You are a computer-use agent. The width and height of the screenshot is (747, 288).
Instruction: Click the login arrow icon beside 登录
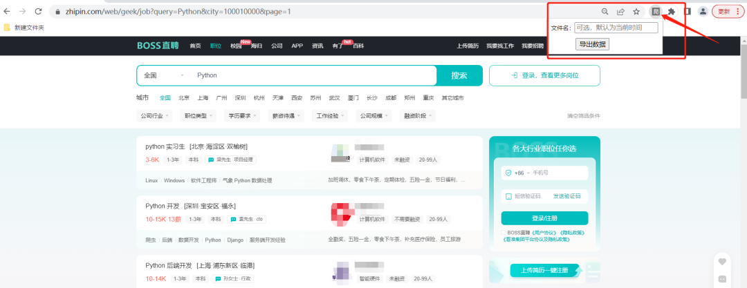coord(514,75)
